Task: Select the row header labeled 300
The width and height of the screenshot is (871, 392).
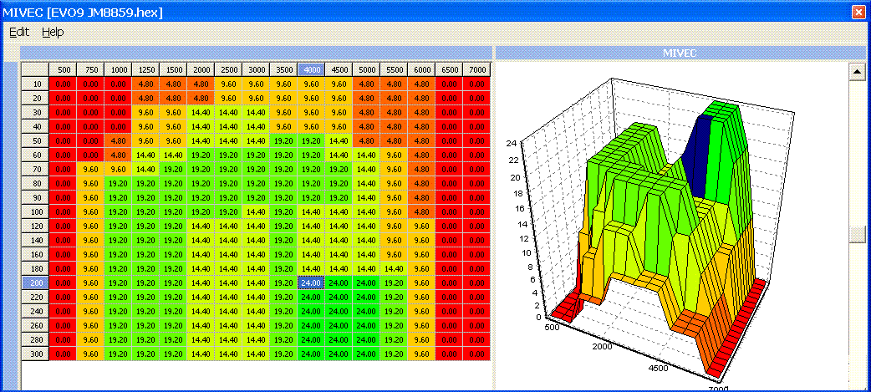Action: coord(36,354)
